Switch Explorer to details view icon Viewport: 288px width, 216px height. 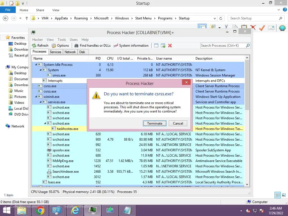pos(278,195)
